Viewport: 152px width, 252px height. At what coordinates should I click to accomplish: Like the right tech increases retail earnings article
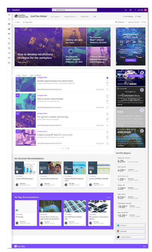tap(107, 114)
